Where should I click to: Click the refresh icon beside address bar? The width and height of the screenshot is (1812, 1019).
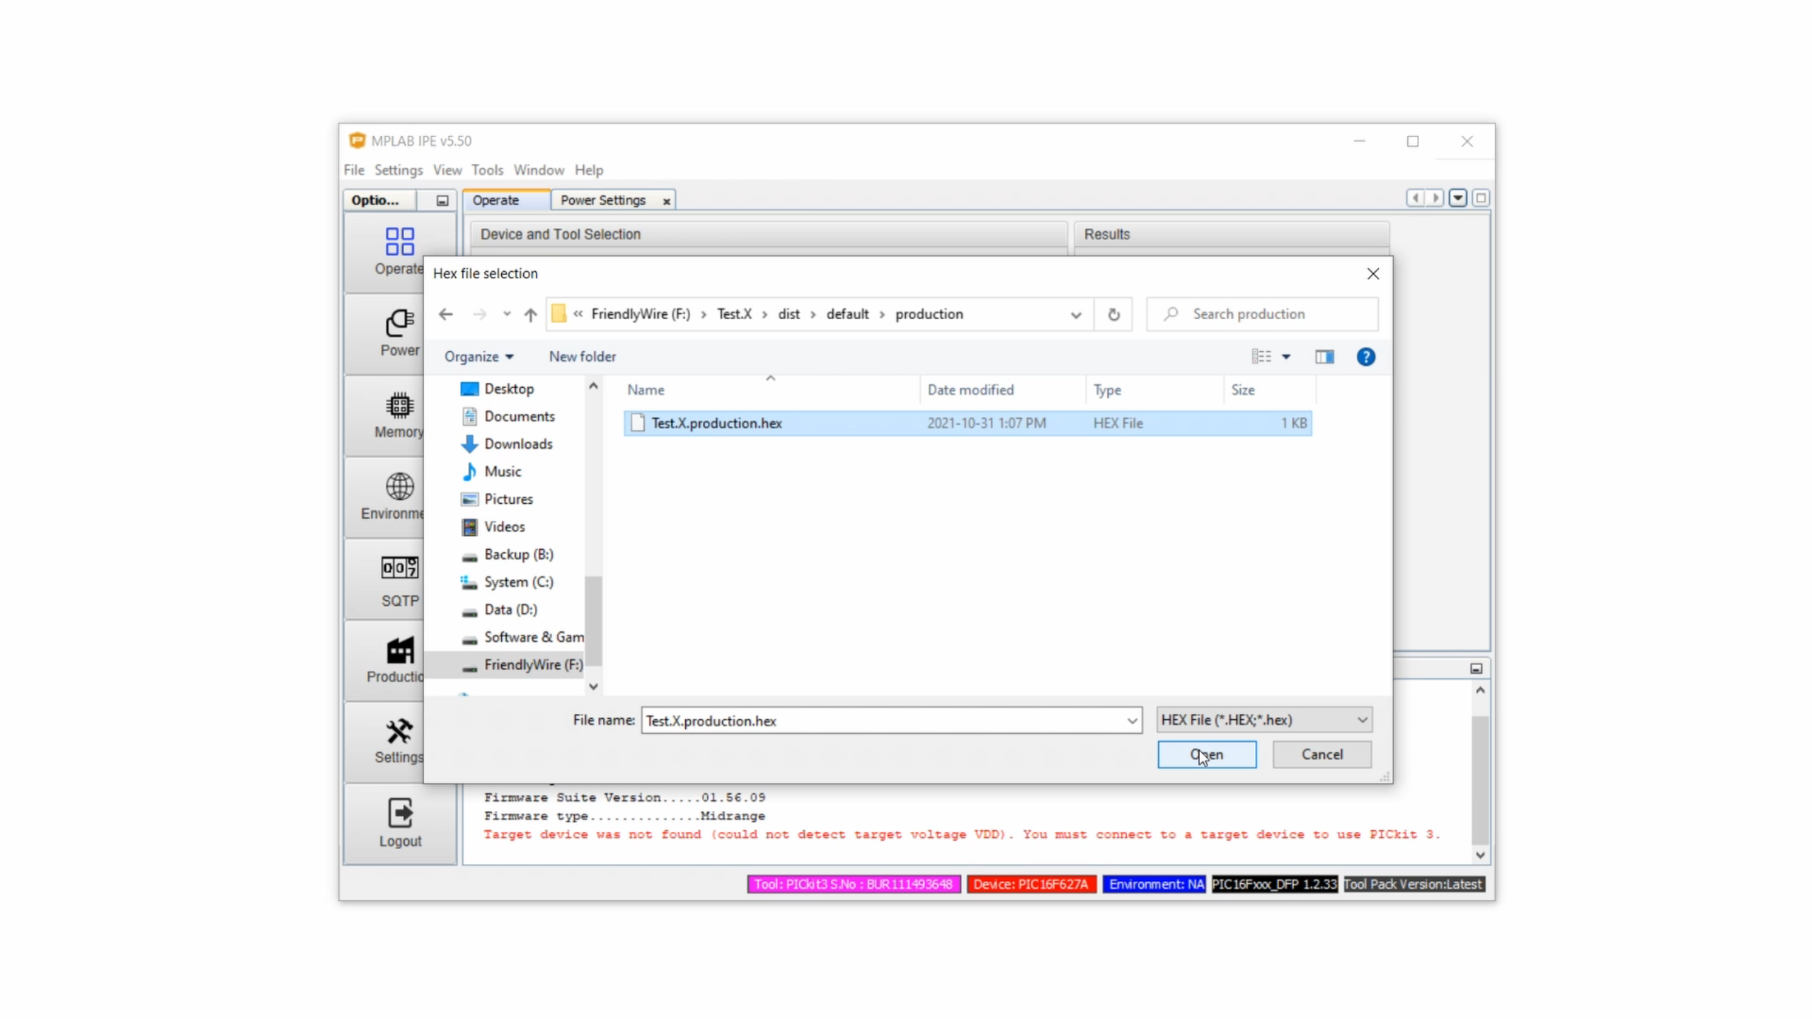[x=1113, y=314]
